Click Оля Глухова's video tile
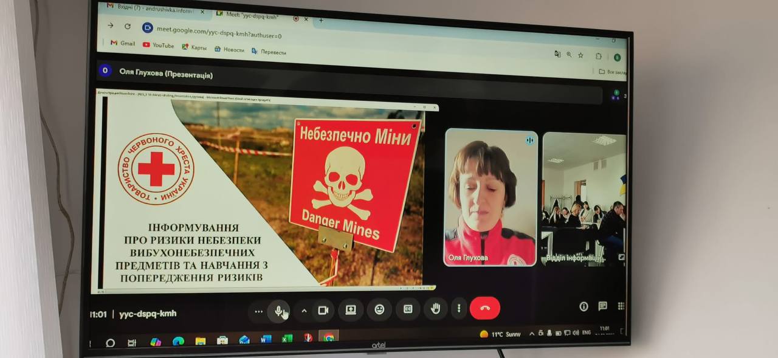This screenshot has width=778, height=358. click(x=491, y=197)
